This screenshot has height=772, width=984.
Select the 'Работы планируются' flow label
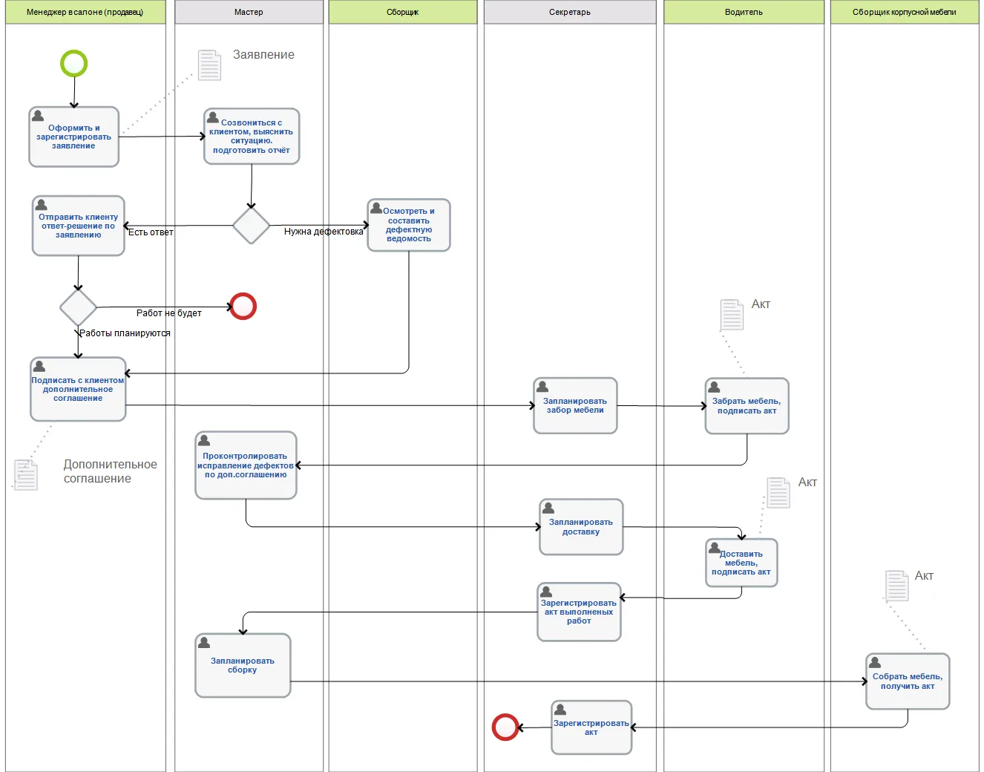pos(125,333)
